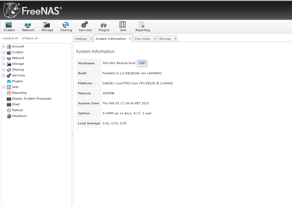
Task: Open the Network toolbar icon
Action: coord(28,27)
